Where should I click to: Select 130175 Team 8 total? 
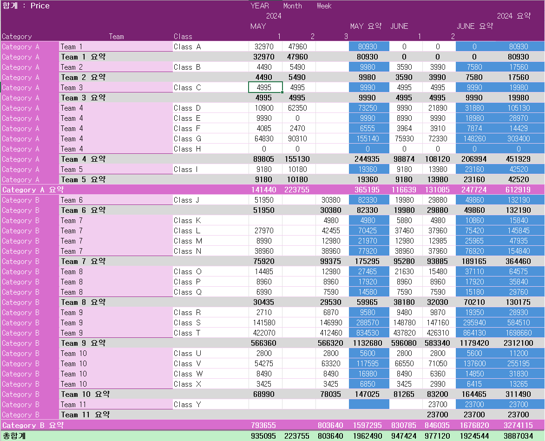518,303
